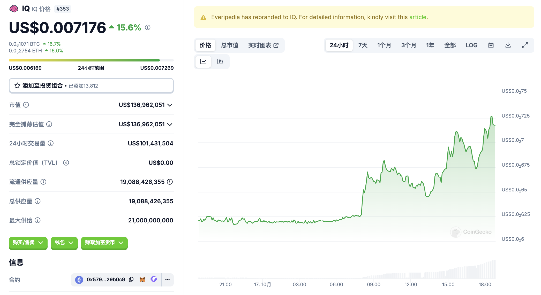Open the rebrand article link
541x295 pixels.
pyautogui.click(x=418, y=17)
